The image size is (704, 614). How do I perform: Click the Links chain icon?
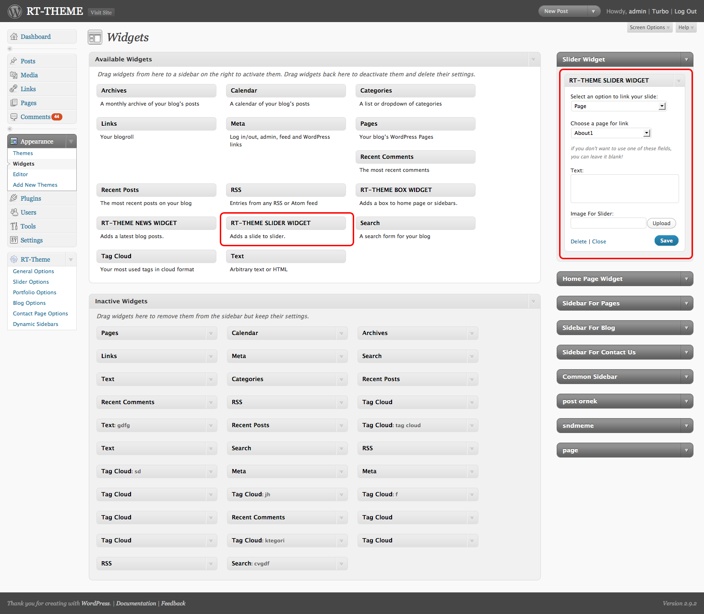pyautogui.click(x=14, y=89)
